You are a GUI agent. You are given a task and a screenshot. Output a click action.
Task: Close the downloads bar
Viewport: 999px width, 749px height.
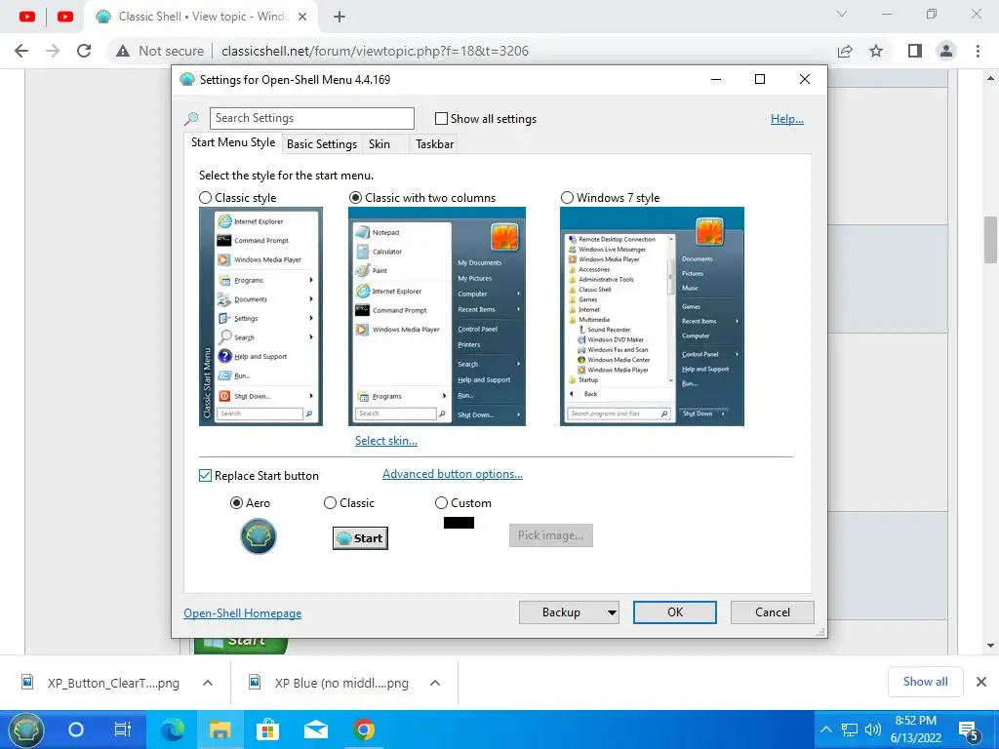click(981, 682)
